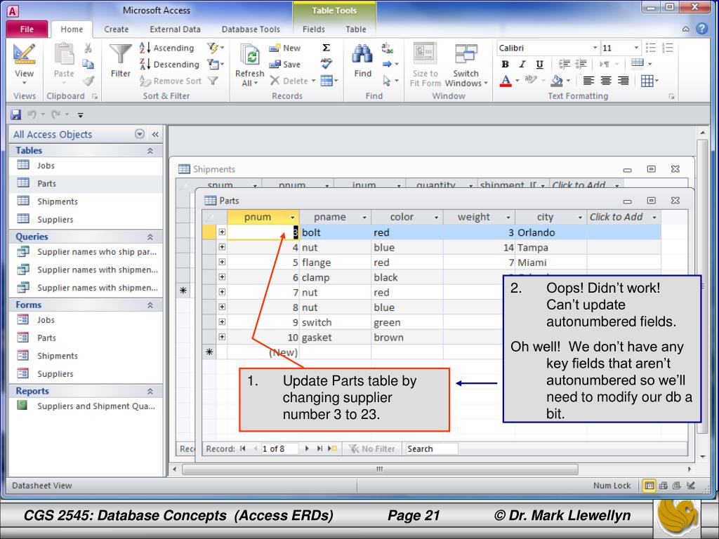Open the Database Tools tab
The width and height of the screenshot is (719, 539).
click(x=251, y=29)
